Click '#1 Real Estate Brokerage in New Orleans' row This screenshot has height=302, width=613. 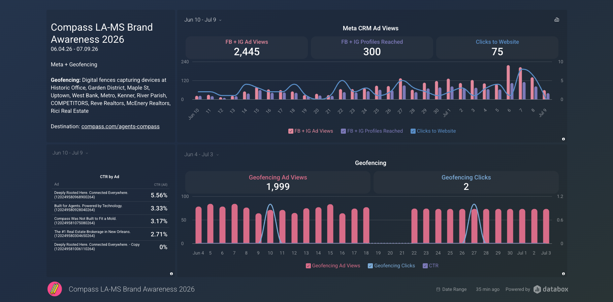pos(111,234)
